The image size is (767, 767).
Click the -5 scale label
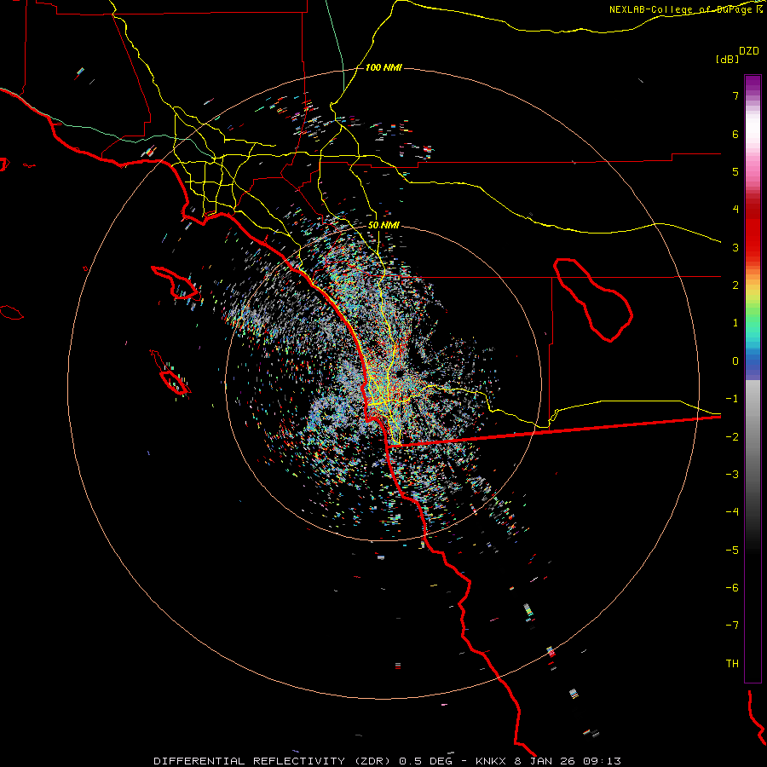(x=732, y=550)
